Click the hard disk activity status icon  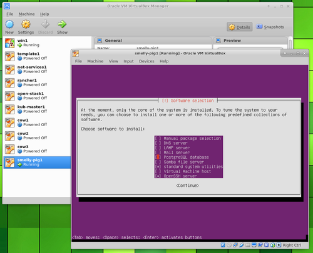tap(223, 245)
